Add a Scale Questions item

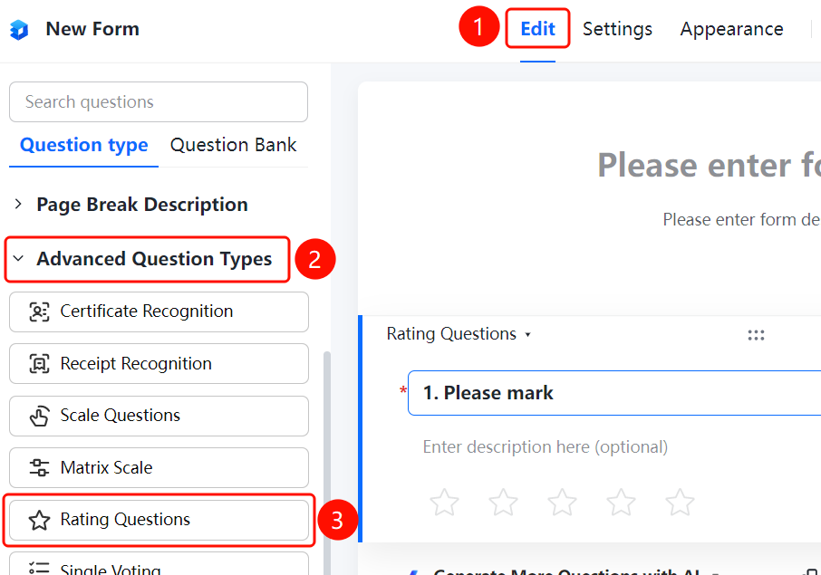159,416
